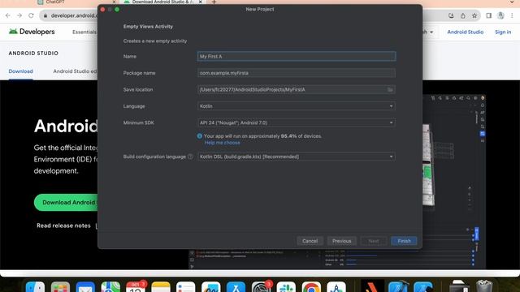Open Reminders from the dock

pyautogui.click(x=186, y=286)
